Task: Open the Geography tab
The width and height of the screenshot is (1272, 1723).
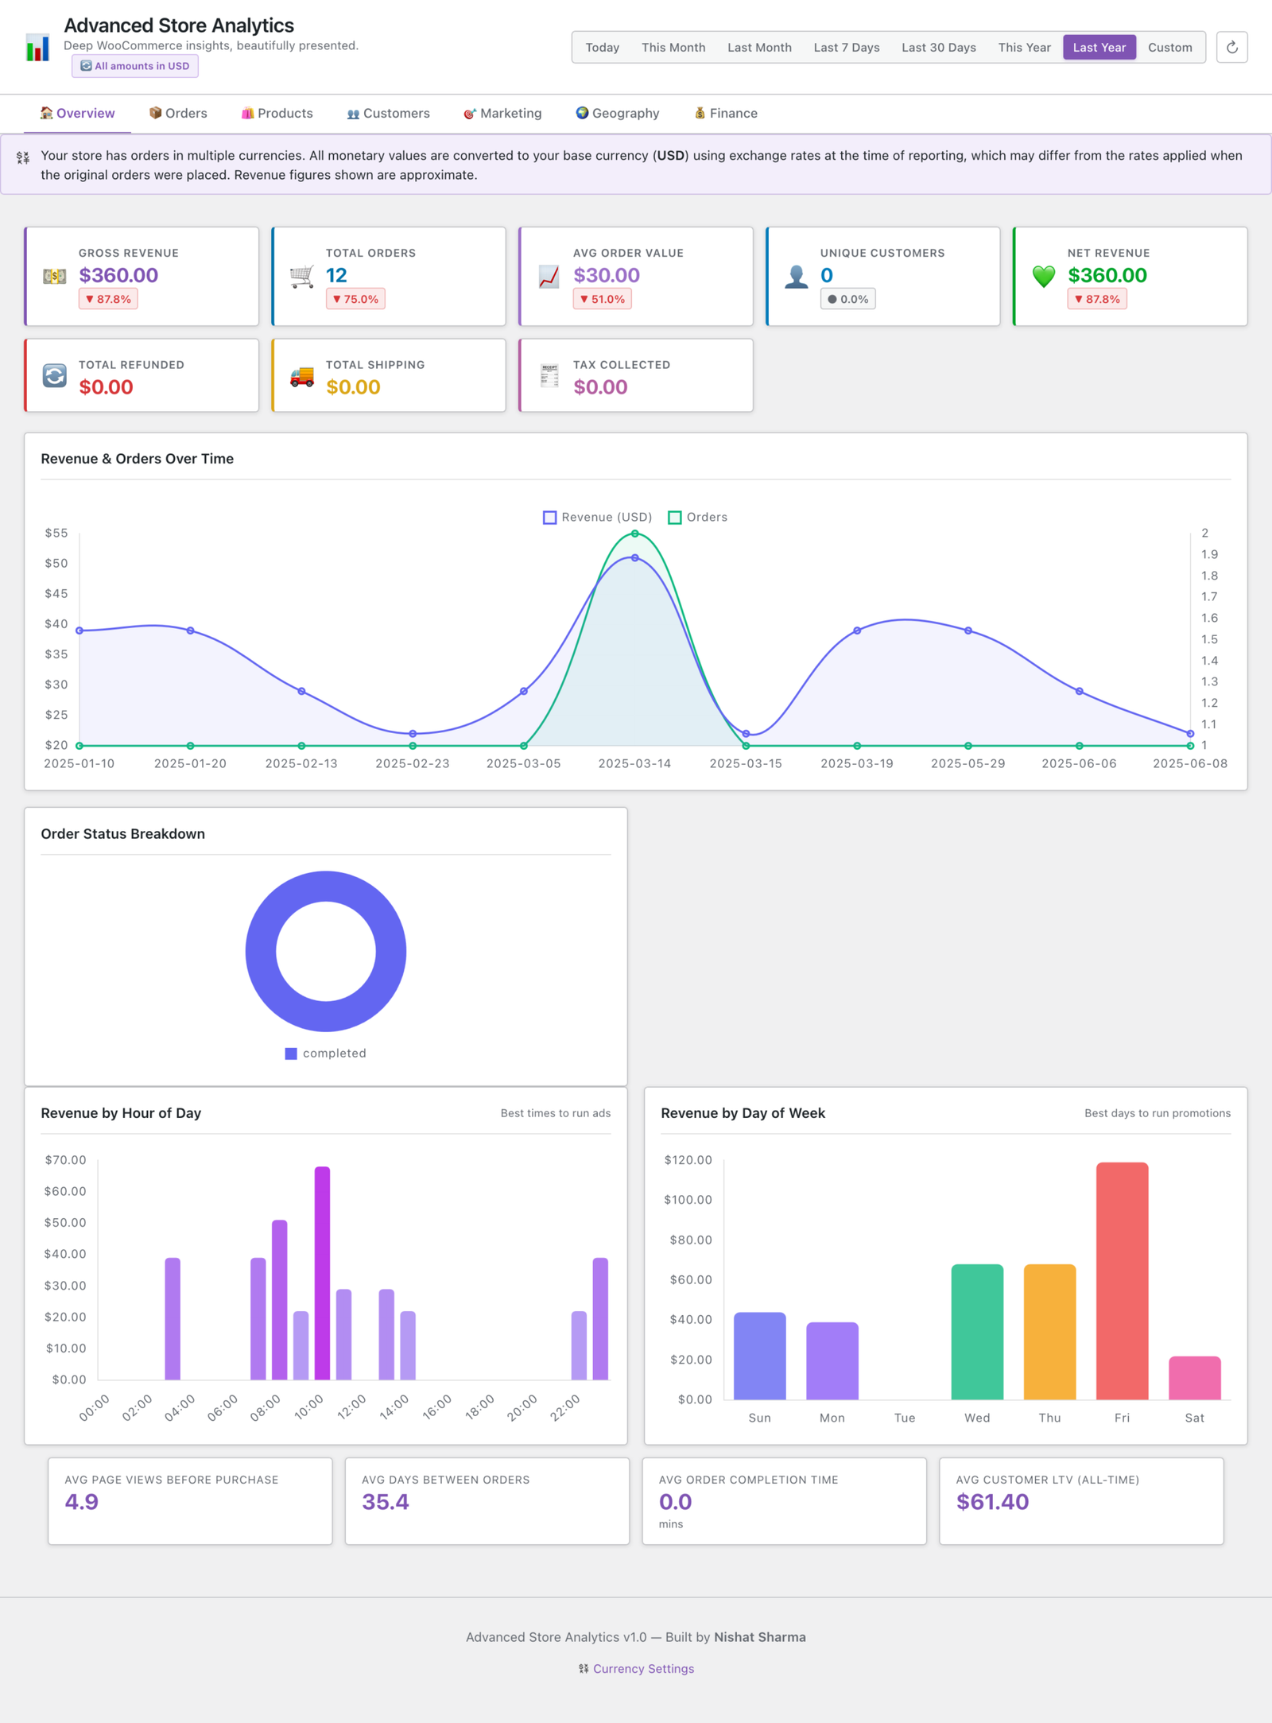Action: click(x=618, y=114)
